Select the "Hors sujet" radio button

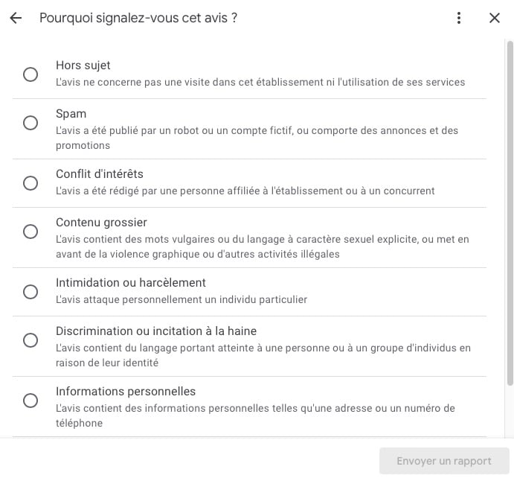[x=30, y=74]
